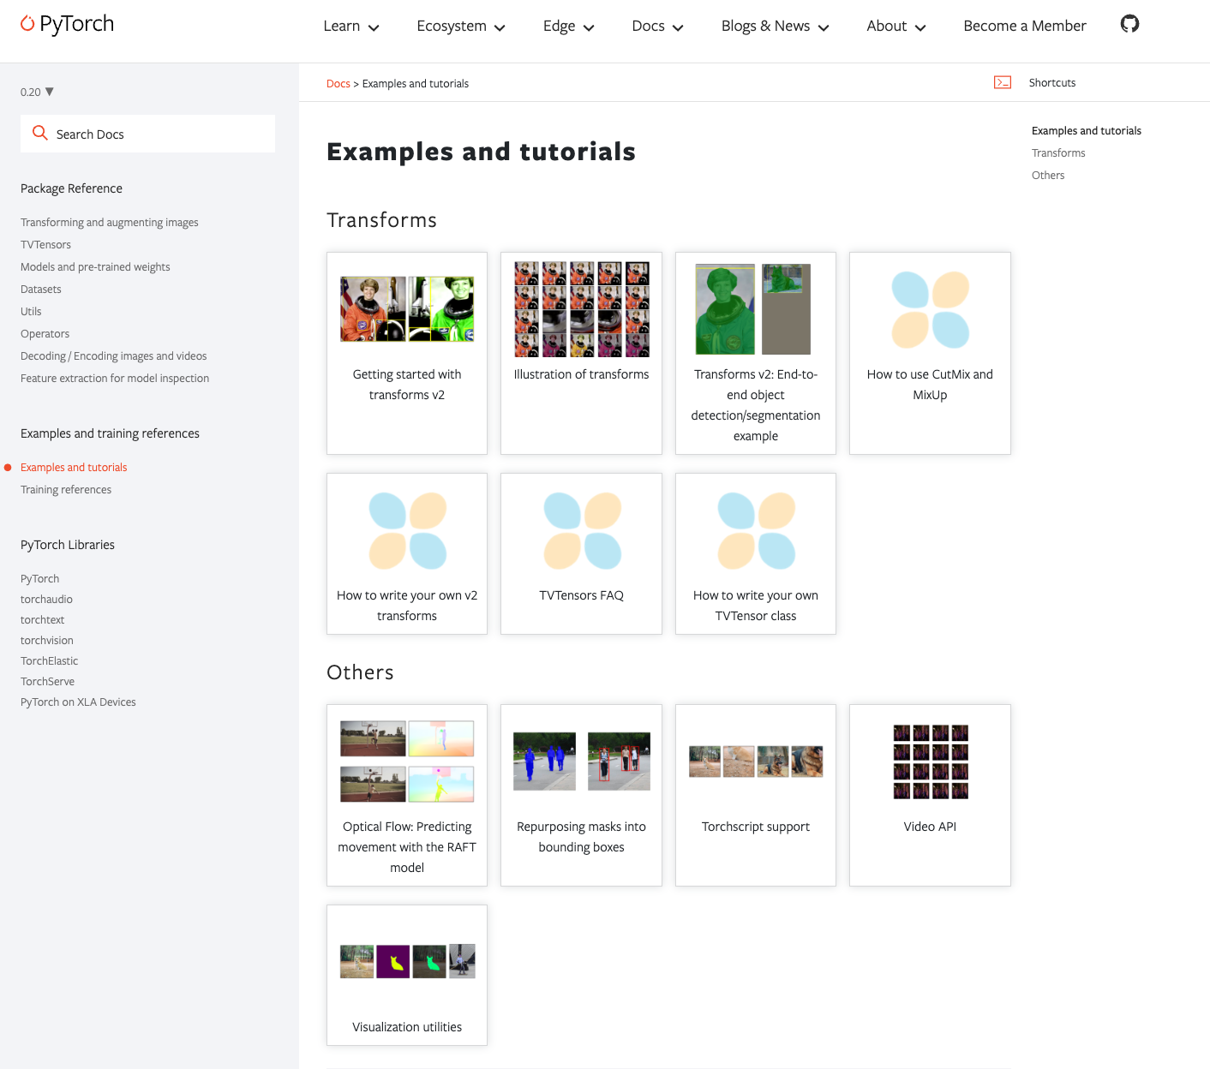The image size is (1210, 1069).
Task: Click TVTensors FAQ caption text
Action: pyautogui.click(x=582, y=595)
